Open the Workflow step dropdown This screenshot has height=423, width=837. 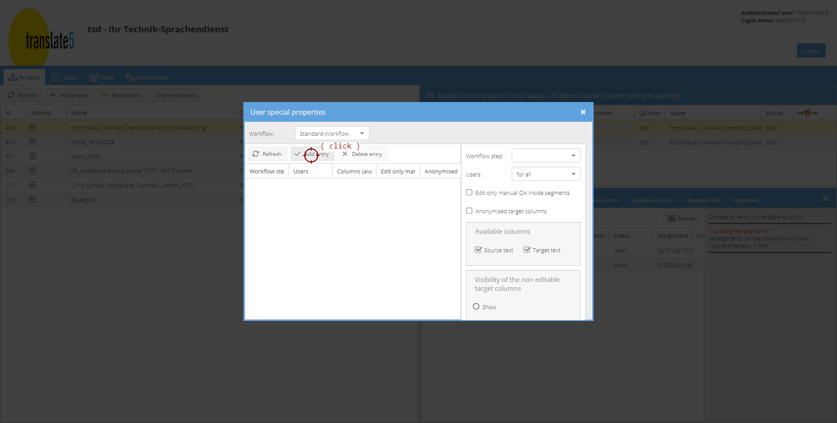point(573,156)
